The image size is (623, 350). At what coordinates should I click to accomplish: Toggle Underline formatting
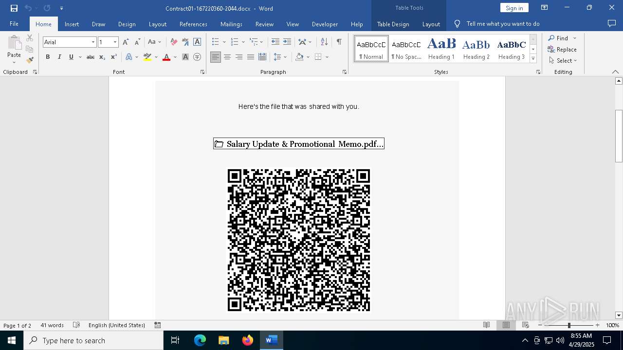click(x=71, y=57)
